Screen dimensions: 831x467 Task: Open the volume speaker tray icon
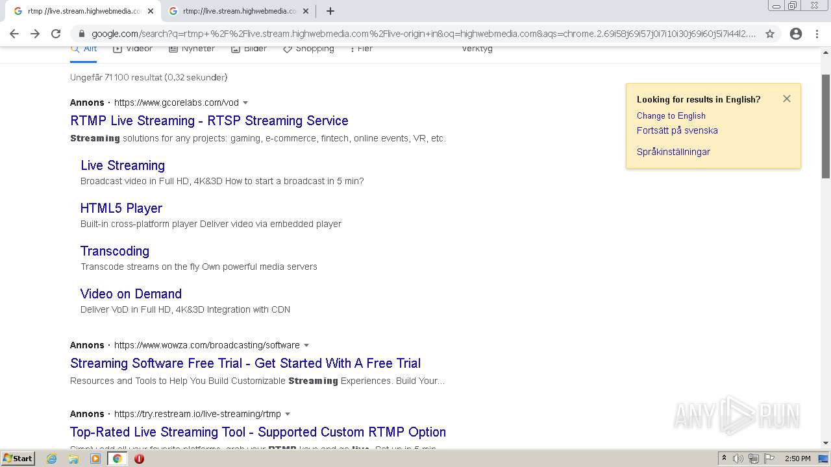pos(738,459)
